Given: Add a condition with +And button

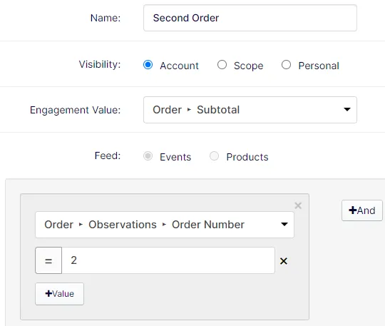Looking at the screenshot, I should 362,210.
